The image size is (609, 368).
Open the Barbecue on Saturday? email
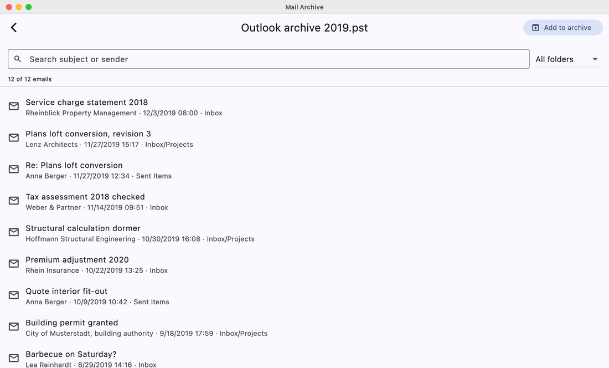[304, 356]
